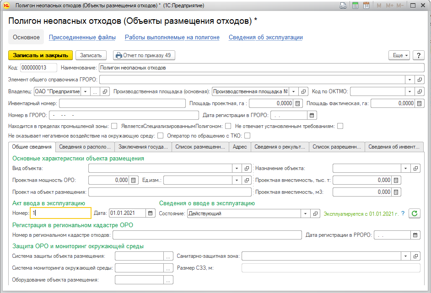This screenshot has width=431, height=293.
Task: Switch to Заключения госуда... tab
Action: tap(143, 147)
